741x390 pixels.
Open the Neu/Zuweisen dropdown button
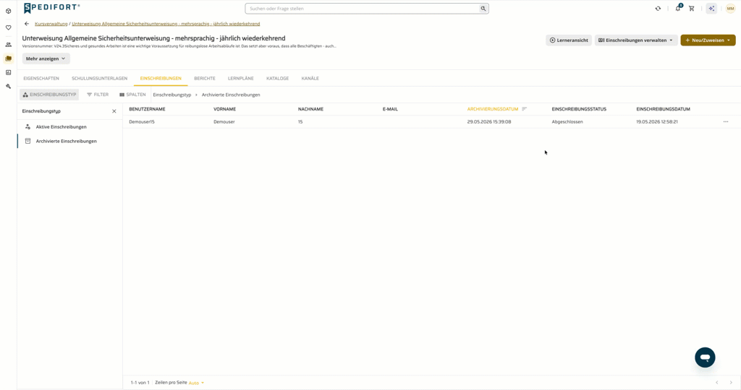point(708,40)
